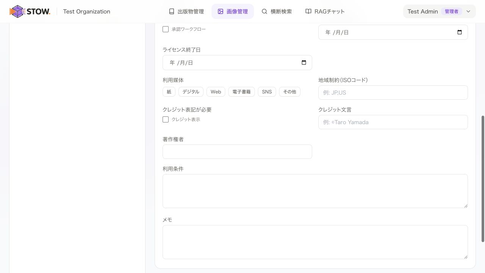Click the ライセンス終了日 date field
Screen dimensions: 485x273
(237, 63)
